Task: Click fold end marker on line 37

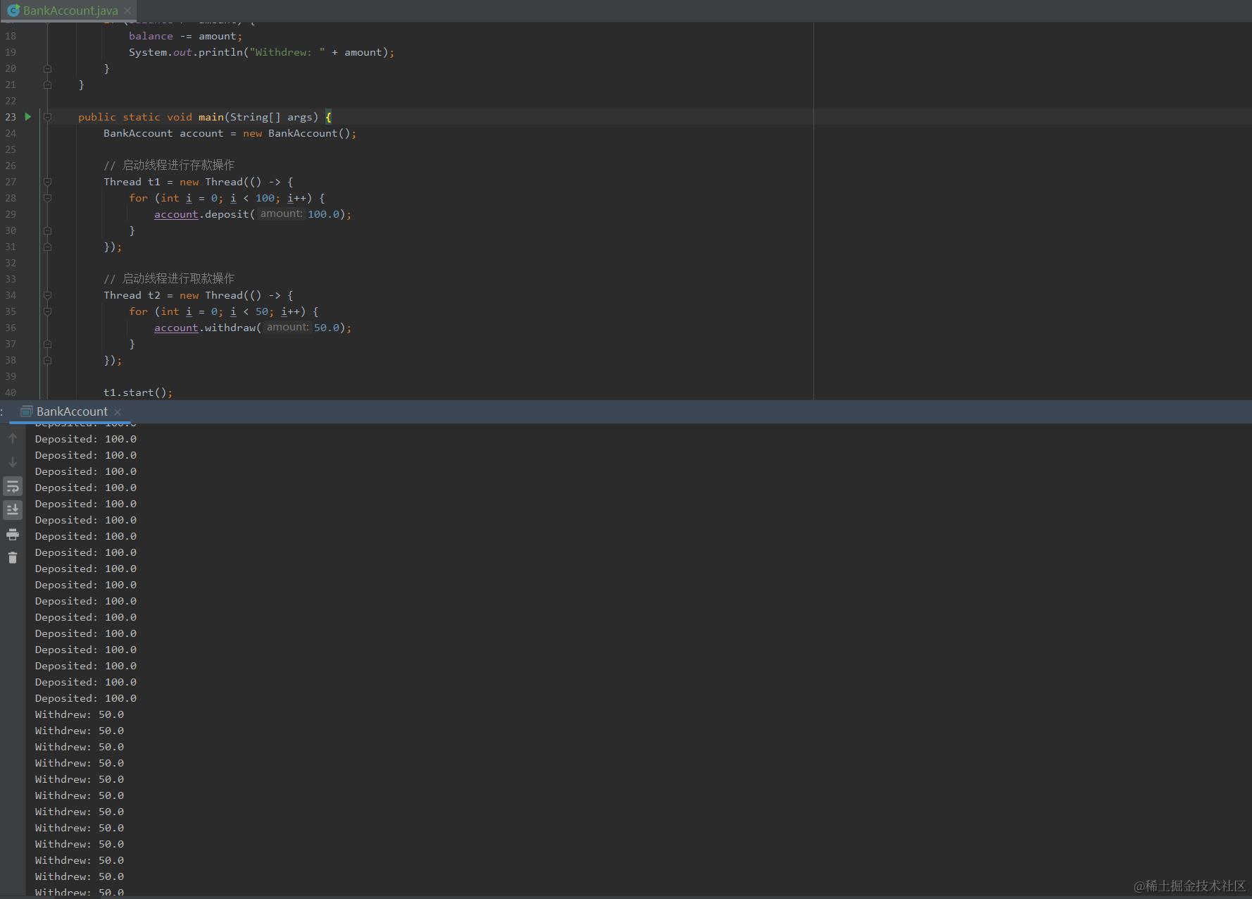Action: [47, 344]
